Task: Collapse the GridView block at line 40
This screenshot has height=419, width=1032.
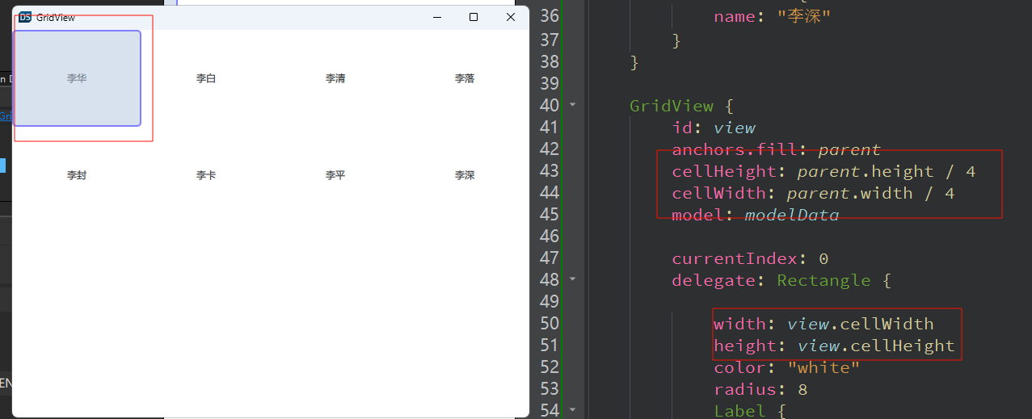Action: pos(573,105)
